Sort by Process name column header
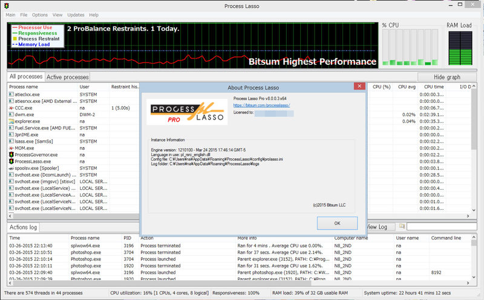The image size is (484, 300). point(42,86)
